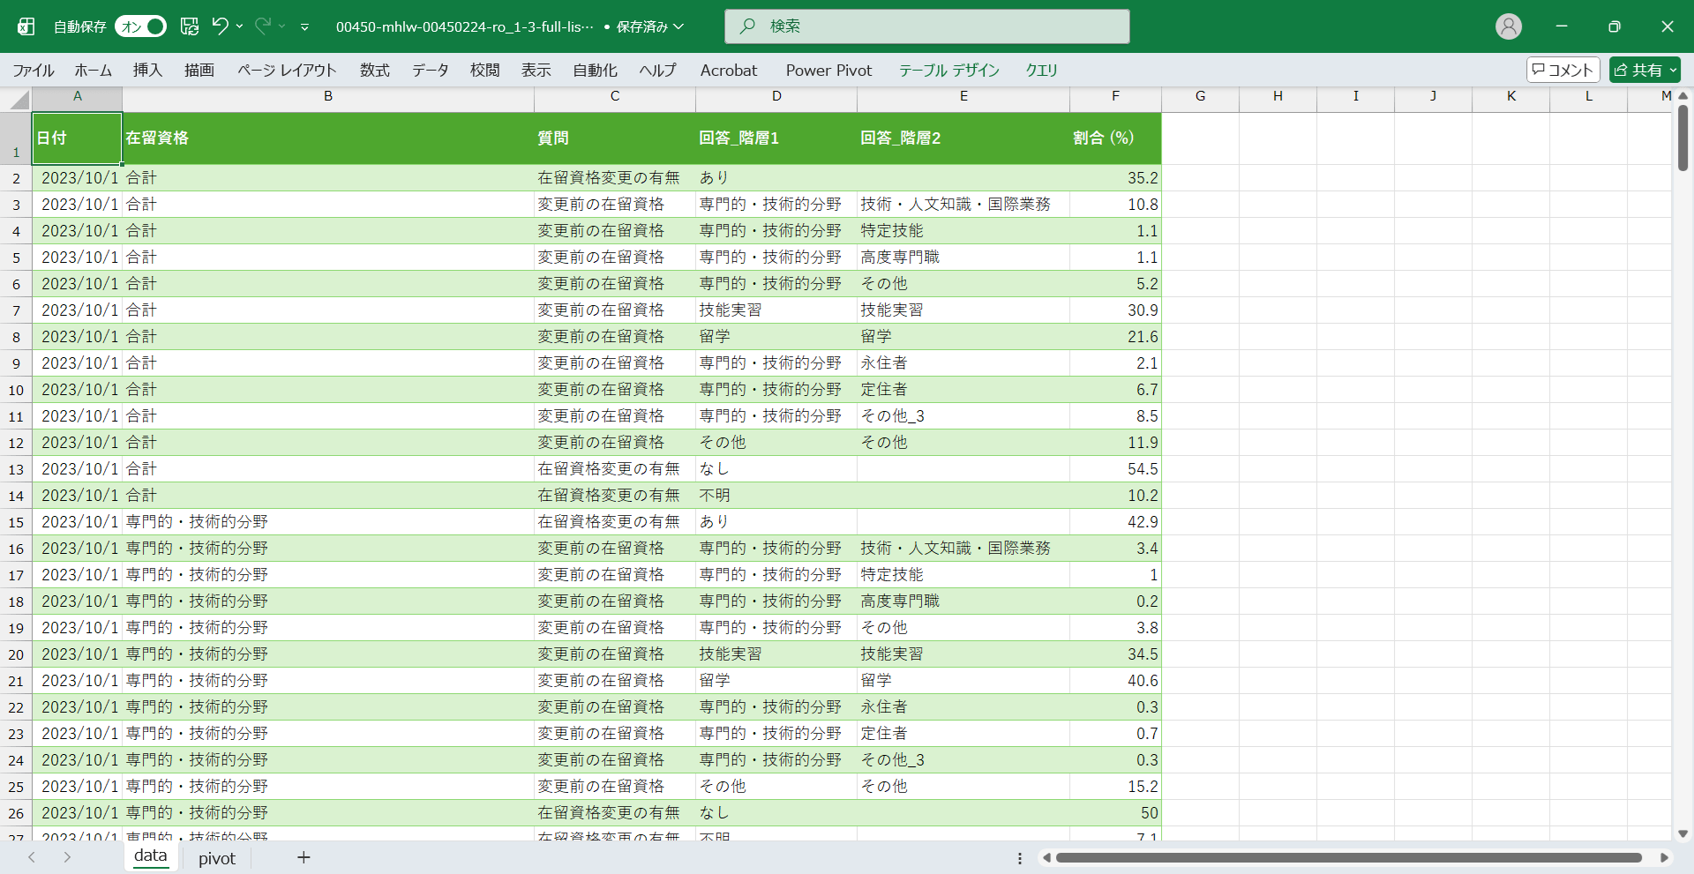The width and height of the screenshot is (1694, 874).
Task: Click the undo arrow icon
Action: click(220, 26)
